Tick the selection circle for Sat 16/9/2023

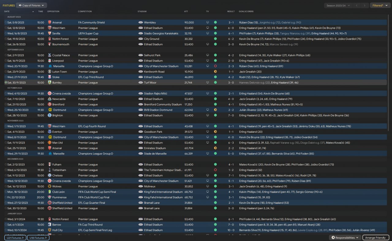pos(6,61)
